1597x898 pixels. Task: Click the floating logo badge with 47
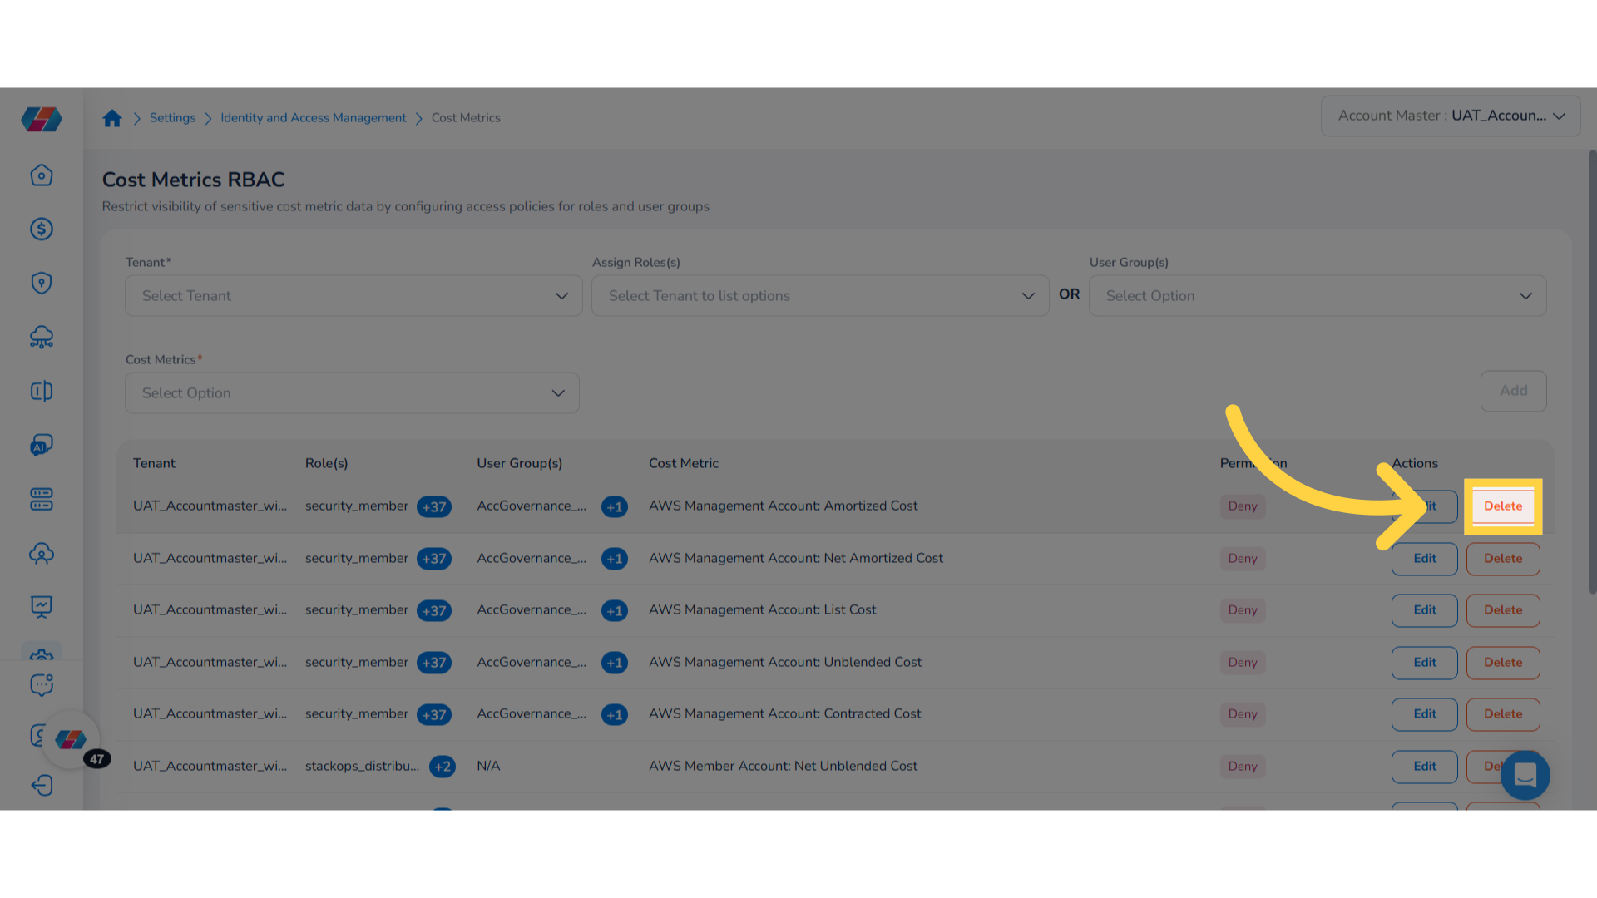click(72, 739)
